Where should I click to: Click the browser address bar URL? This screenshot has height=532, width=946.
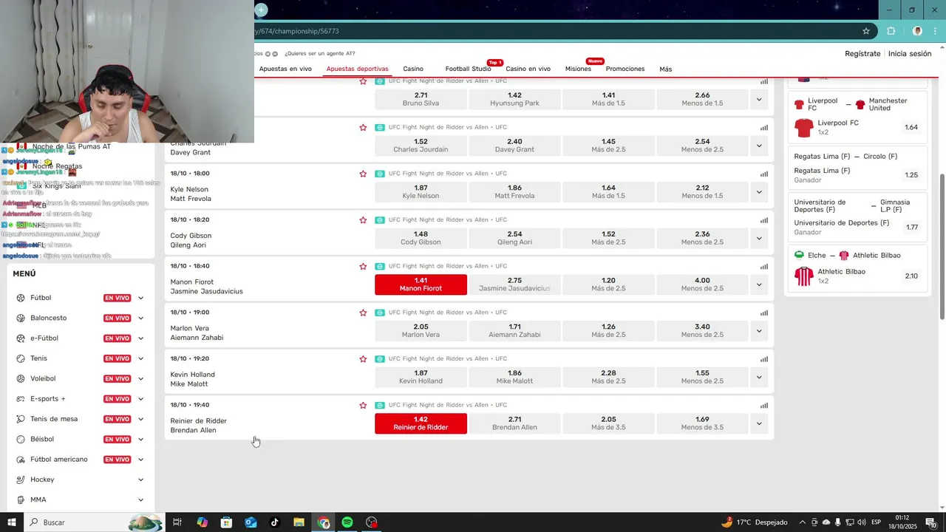(x=297, y=31)
